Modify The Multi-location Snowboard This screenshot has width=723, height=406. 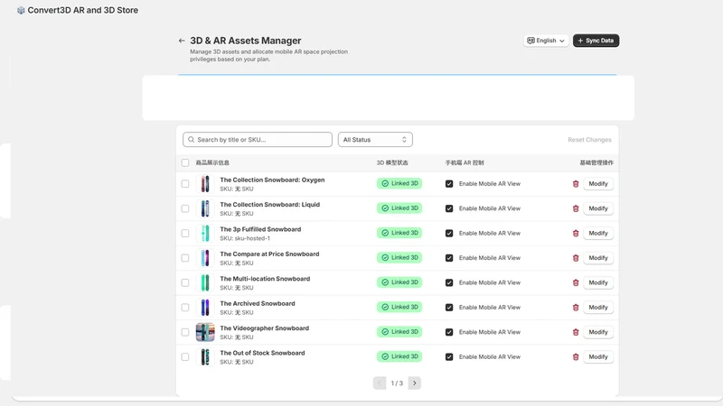(x=598, y=282)
